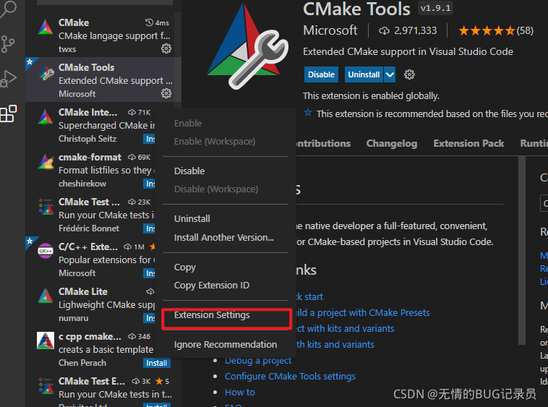Open the Search view in activity bar
548x407 pixels.
pos(9,9)
